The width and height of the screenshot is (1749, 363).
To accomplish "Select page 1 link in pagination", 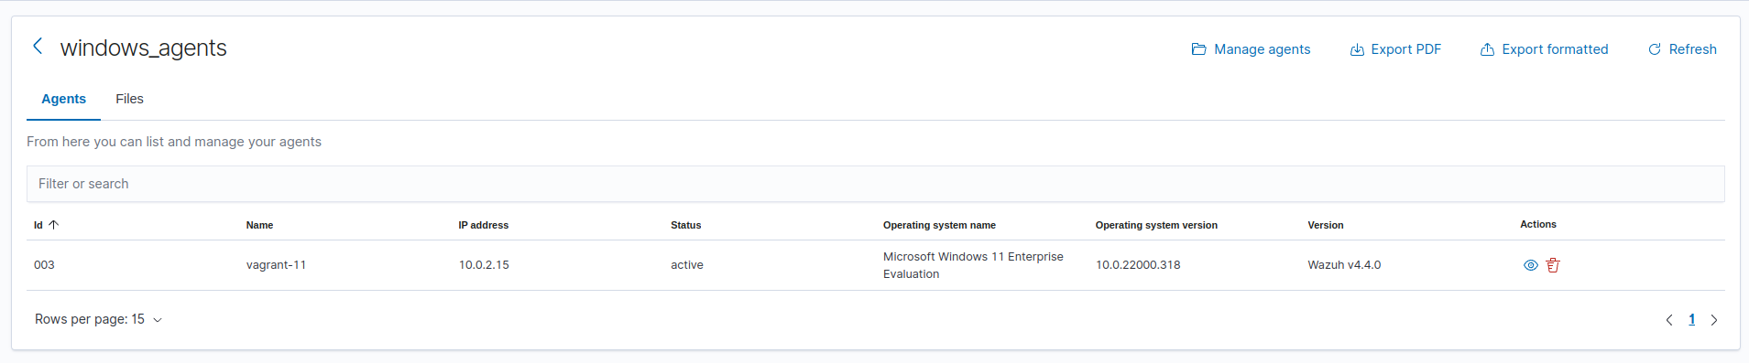I will (1691, 319).
